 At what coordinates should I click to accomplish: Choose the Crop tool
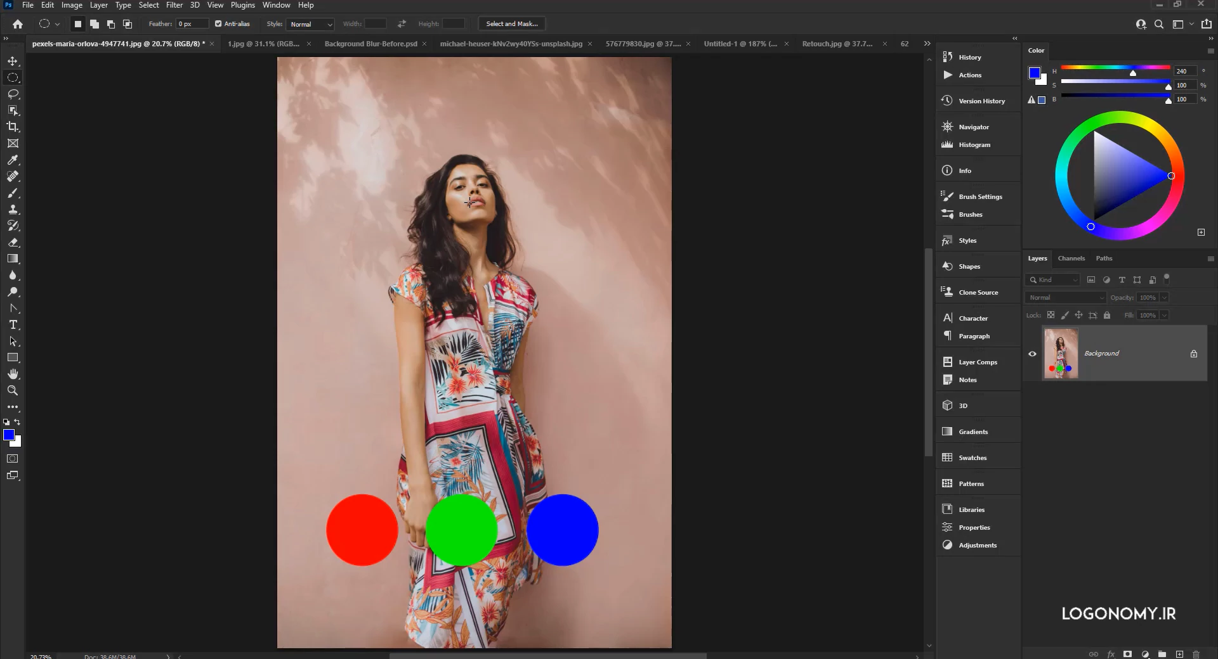[13, 127]
